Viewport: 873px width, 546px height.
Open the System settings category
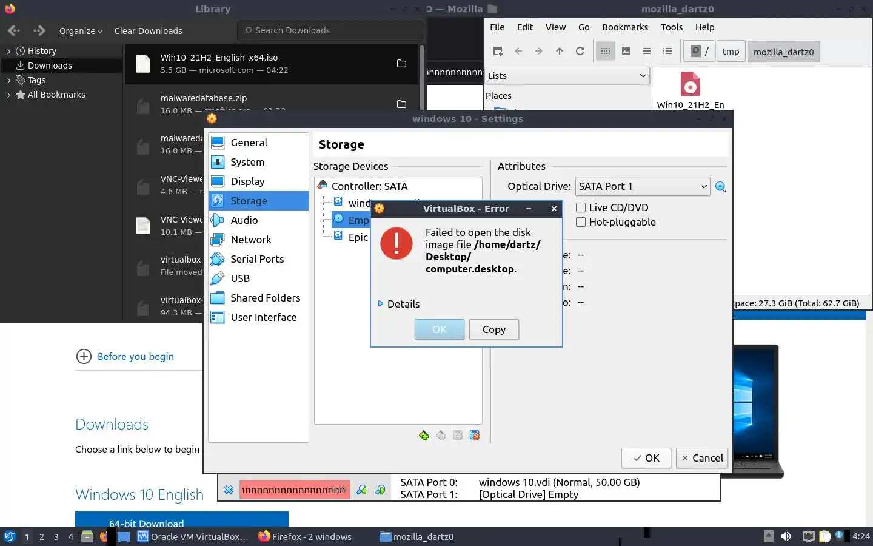[258, 162]
